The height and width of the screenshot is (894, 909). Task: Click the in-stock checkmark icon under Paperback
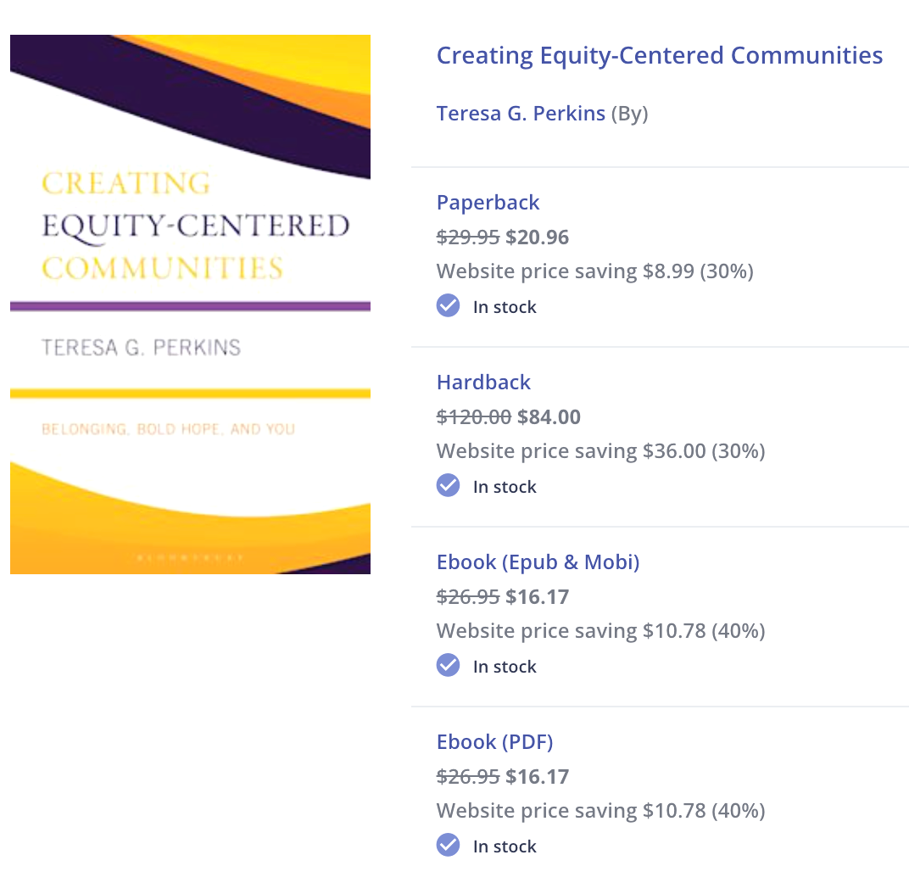click(448, 305)
